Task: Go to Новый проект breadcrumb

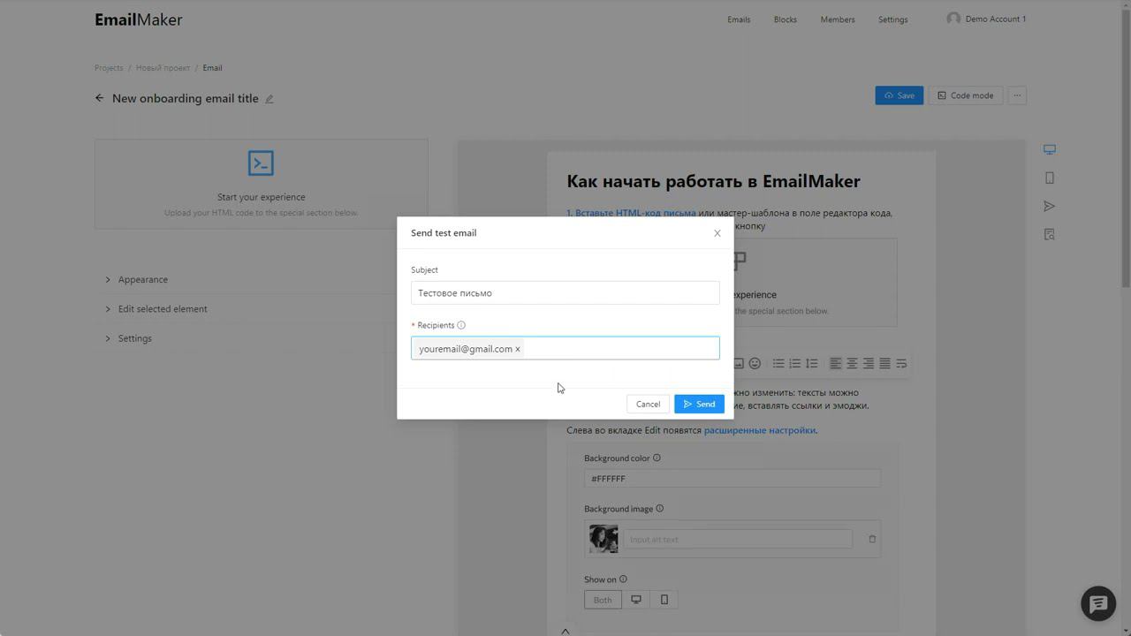Action: (x=163, y=68)
